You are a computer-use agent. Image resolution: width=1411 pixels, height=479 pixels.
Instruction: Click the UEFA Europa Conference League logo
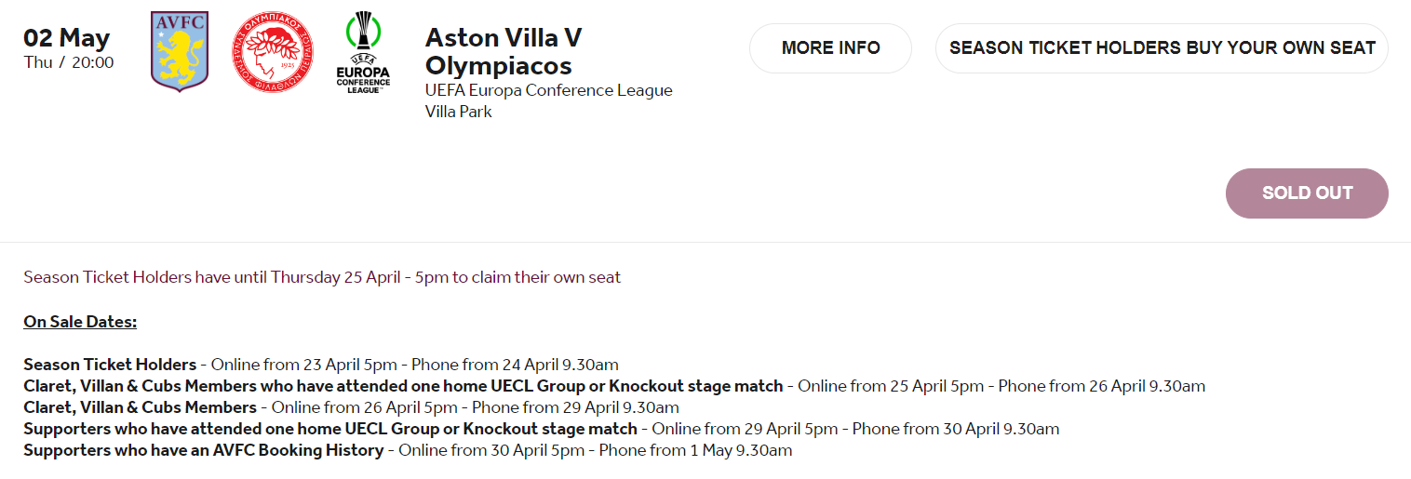[x=363, y=53]
